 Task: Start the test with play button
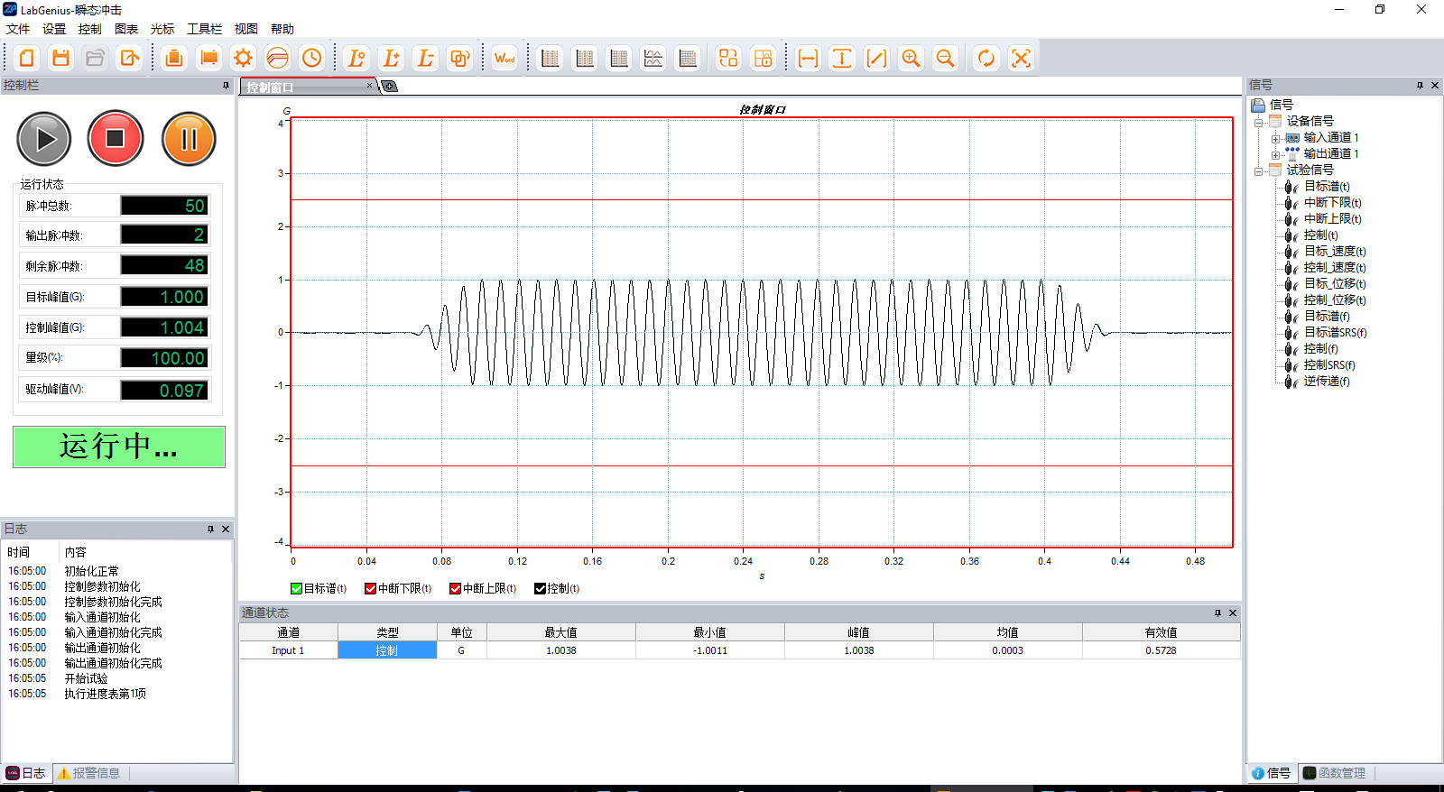(x=43, y=139)
